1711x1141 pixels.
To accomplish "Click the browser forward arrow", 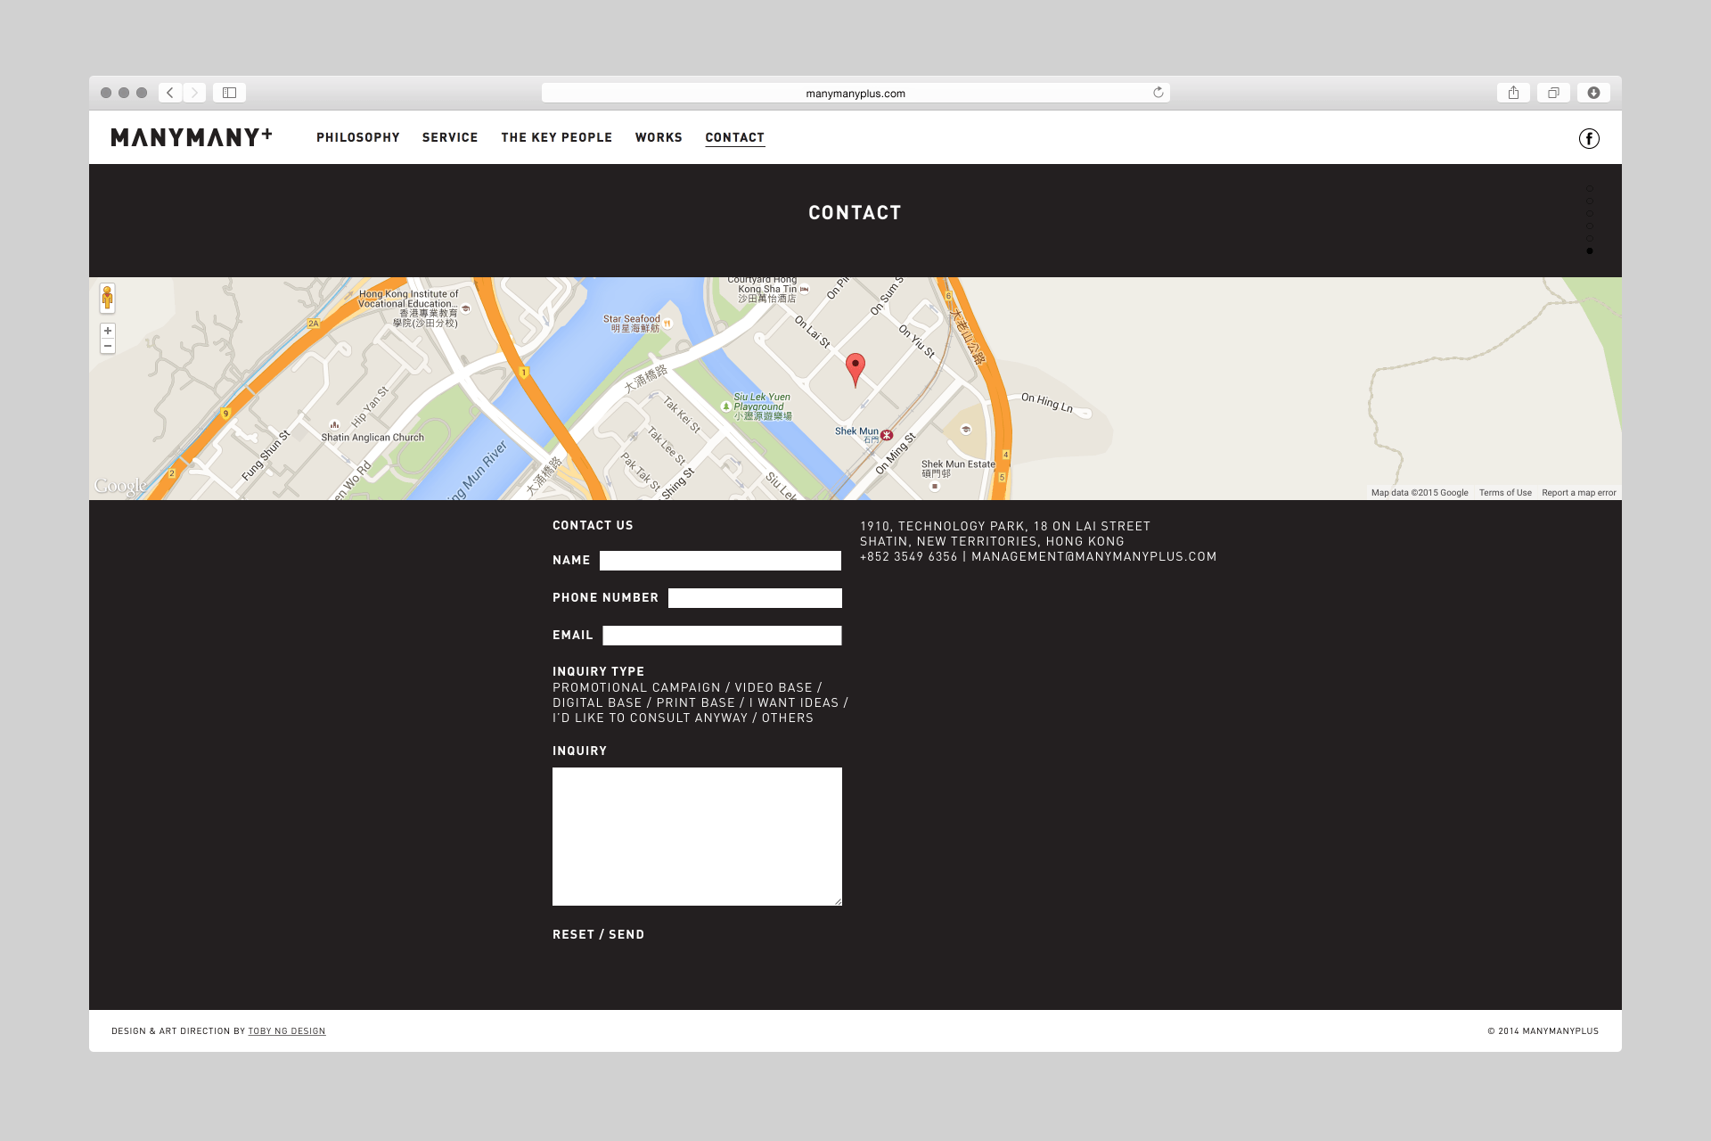I will click(x=194, y=93).
